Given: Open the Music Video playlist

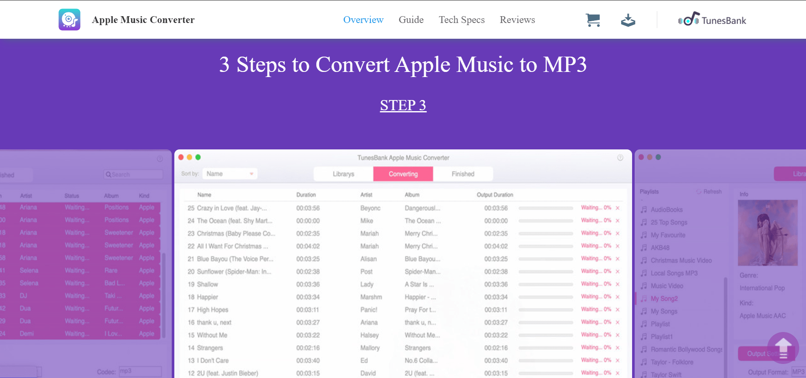Looking at the screenshot, I should (667, 286).
